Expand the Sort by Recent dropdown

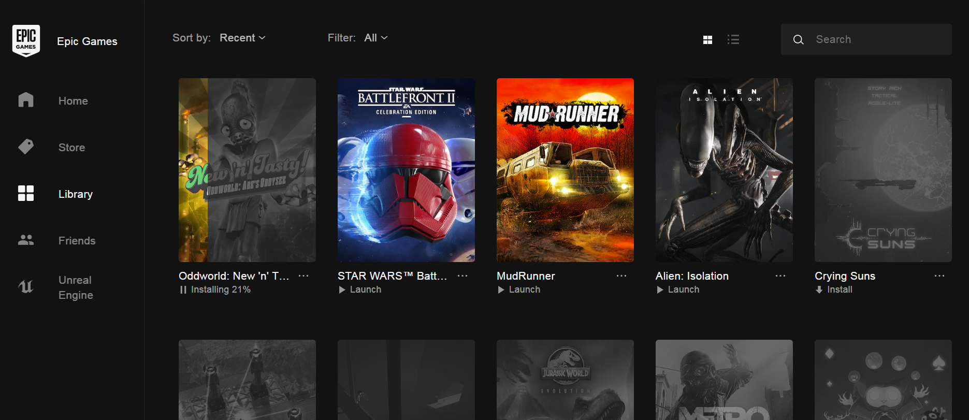click(242, 38)
